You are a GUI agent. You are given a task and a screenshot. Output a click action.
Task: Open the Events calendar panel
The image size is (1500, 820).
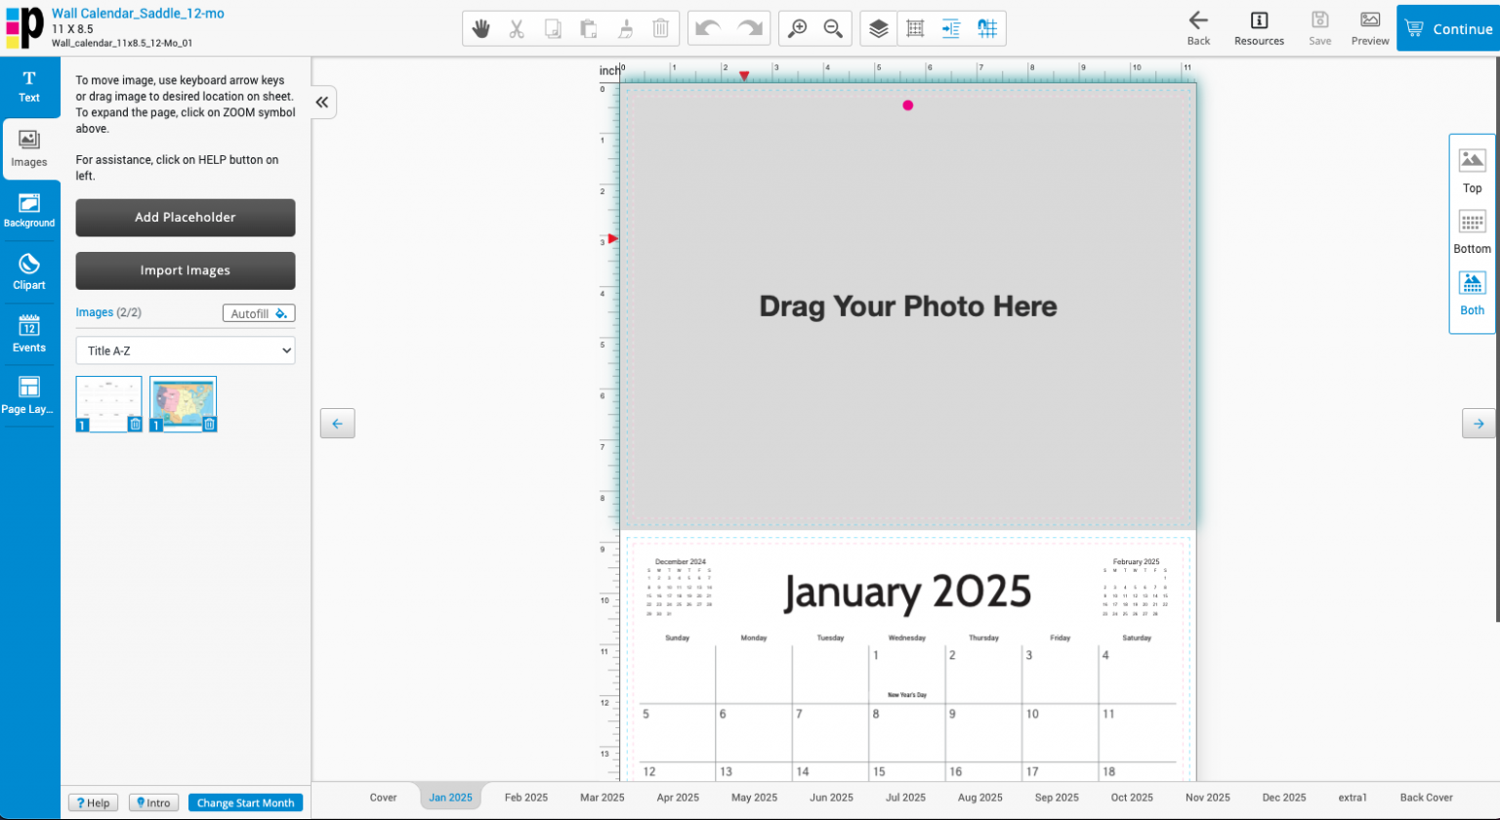[29, 334]
